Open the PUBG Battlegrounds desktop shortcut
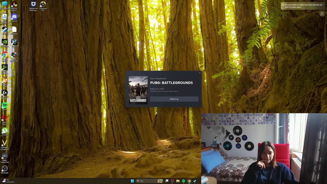The height and width of the screenshot is (184, 327). click(14, 57)
